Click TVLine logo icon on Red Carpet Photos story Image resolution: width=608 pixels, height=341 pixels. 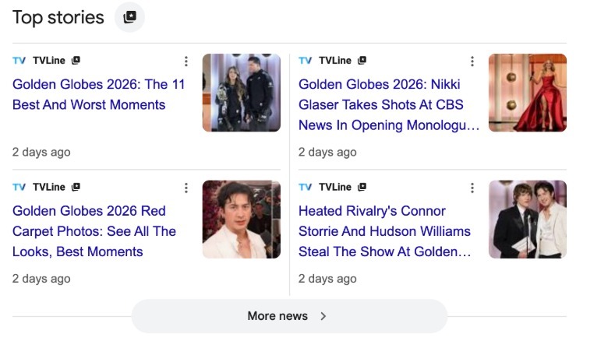19,188
